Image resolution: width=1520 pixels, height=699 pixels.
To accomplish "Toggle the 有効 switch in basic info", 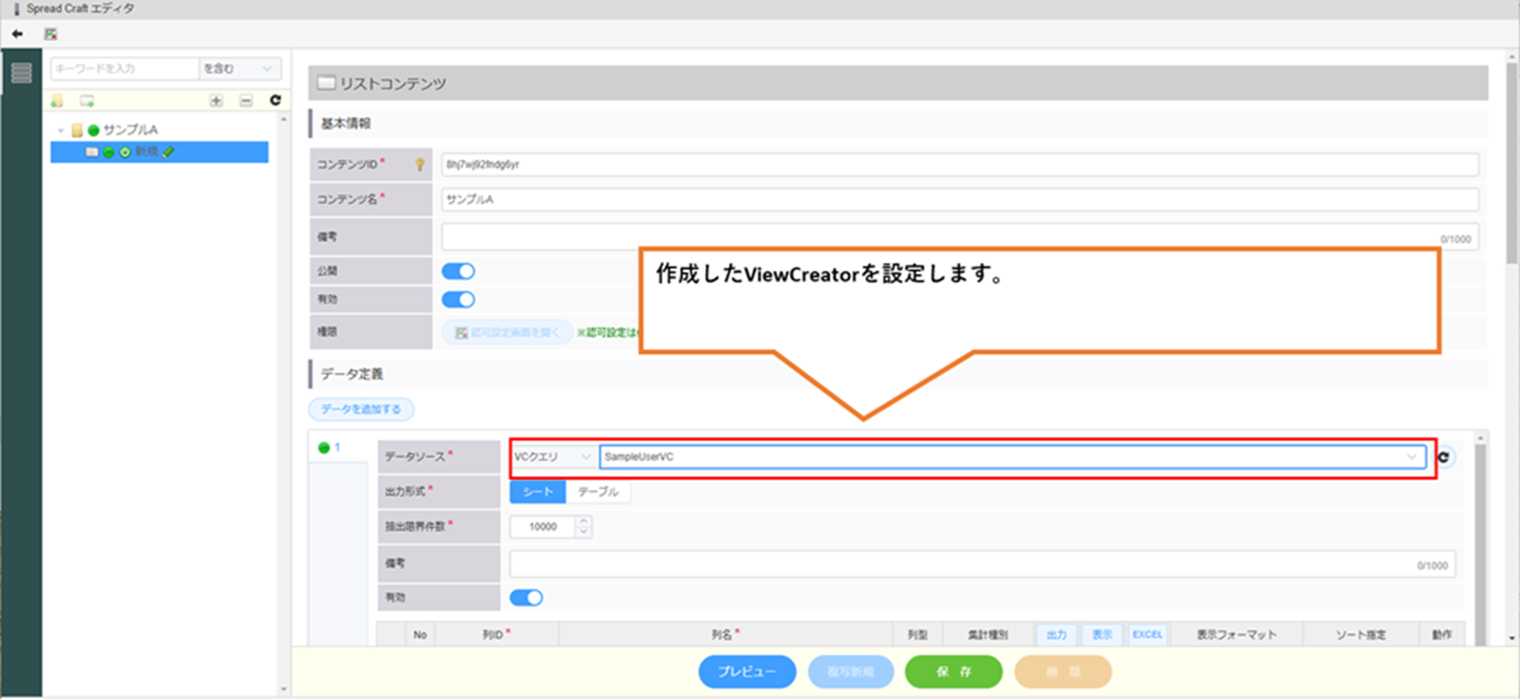I will click(x=458, y=299).
